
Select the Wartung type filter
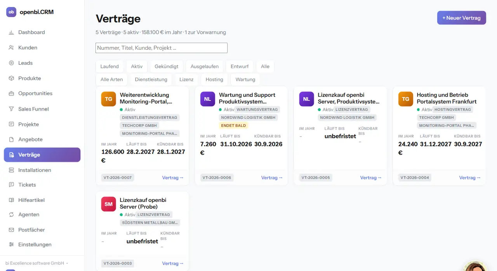pos(245,80)
